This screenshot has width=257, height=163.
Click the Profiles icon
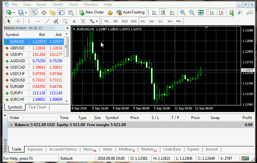[21, 13]
